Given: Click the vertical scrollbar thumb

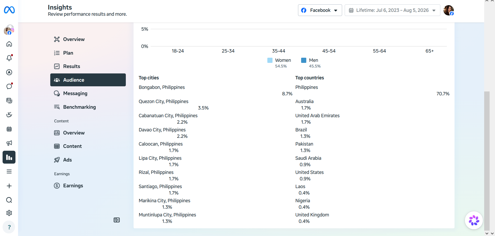Looking at the screenshot, I should click(487, 161).
